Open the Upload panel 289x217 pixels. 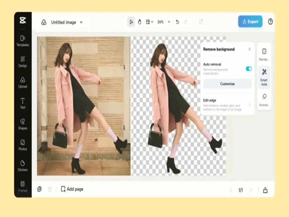[x=22, y=82]
